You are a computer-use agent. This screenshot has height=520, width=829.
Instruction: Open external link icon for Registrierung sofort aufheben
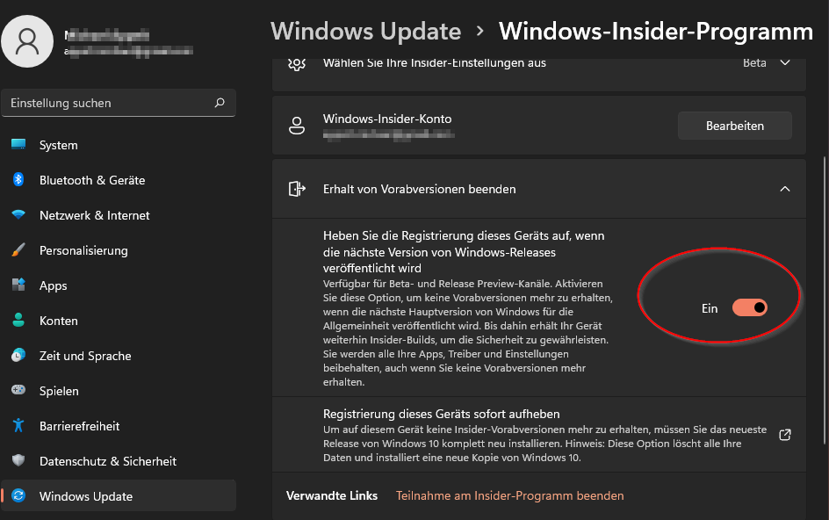785,435
